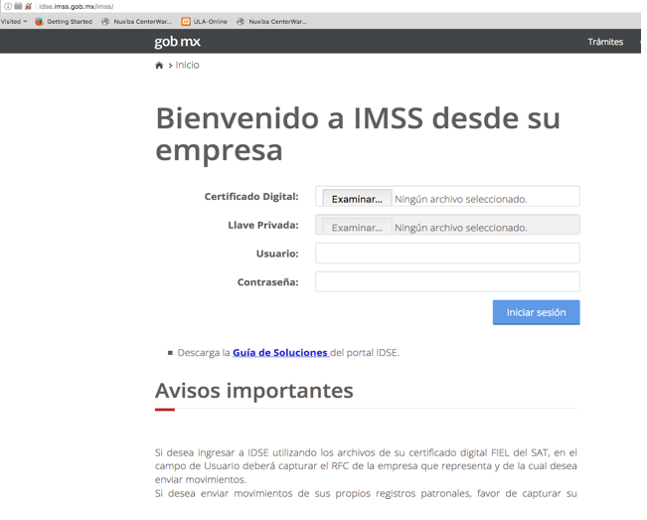Click the Usuario label
The height and width of the screenshot is (520, 647).
point(277,254)
